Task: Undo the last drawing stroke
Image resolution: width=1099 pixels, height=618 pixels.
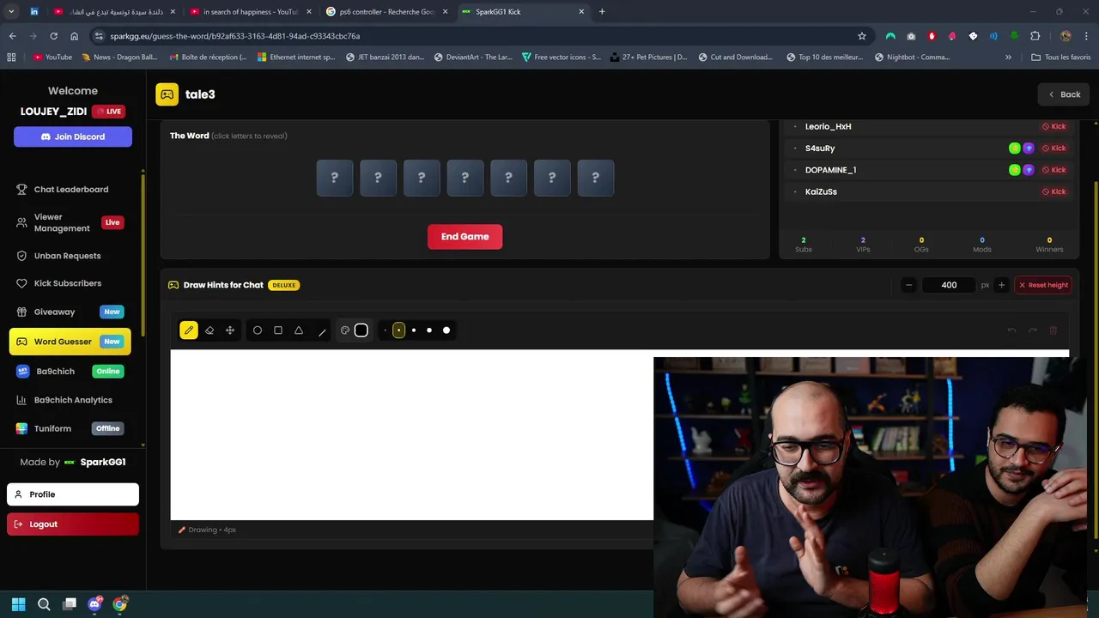Action: (x=1011, y=330)
